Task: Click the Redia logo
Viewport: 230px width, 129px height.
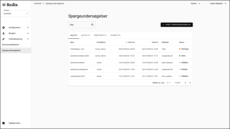Action: (10, 5)
